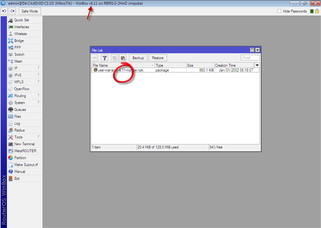Open the Interfaces menu
The height and width of the screenshot is (228, 321).
[x=24, y=27]
